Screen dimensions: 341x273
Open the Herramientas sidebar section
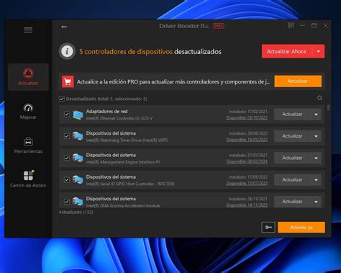(x=28, y=146)
